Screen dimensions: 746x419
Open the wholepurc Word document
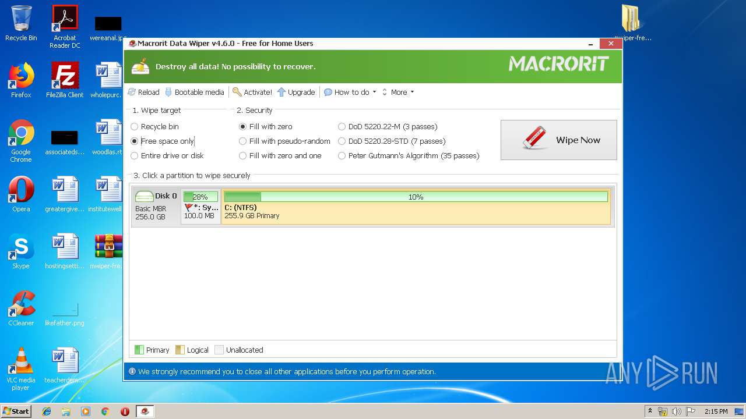click(x=107, y=80)
